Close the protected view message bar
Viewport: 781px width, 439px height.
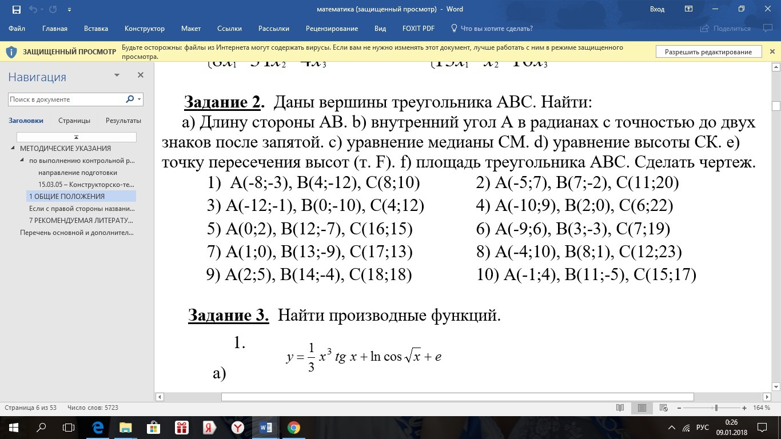point(772,52)
